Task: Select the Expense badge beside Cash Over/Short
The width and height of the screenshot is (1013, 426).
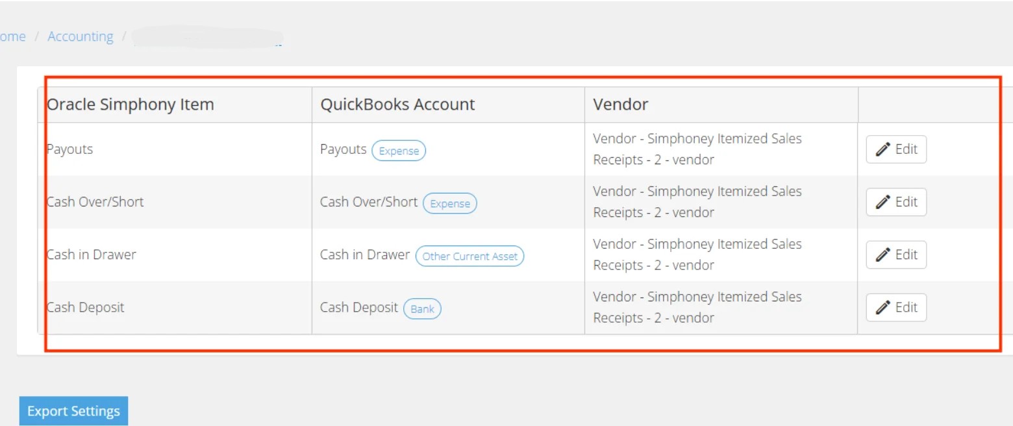Action: (x=450, y=203)
